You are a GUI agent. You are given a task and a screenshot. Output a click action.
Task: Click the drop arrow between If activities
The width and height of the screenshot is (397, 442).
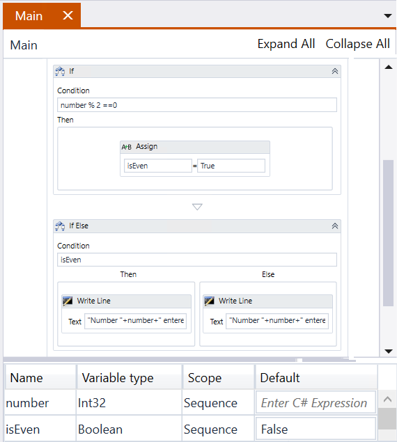(197, 207)
